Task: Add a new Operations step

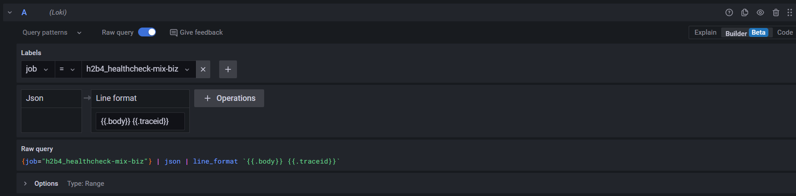Action: (229, 98)
